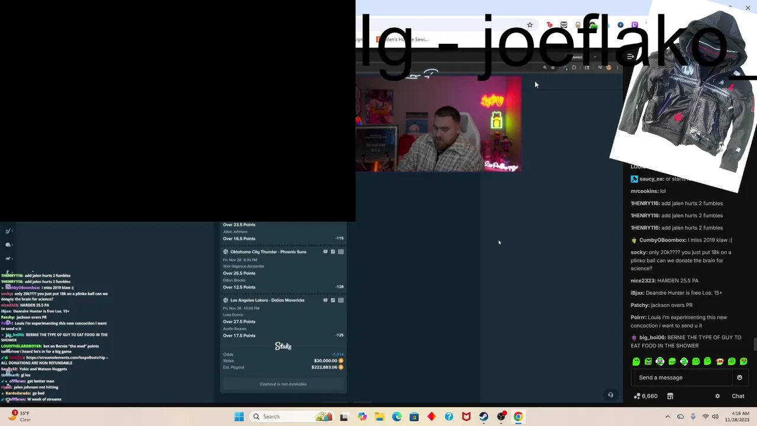Focus the taskbar Search box
757x426 pixels.
click(x=293, y=417)
